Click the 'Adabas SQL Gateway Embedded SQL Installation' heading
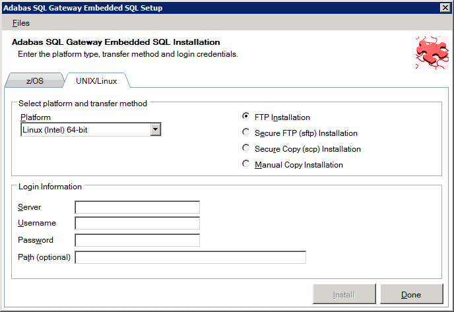Screen dimensions: 454x312 click(116, 42)
